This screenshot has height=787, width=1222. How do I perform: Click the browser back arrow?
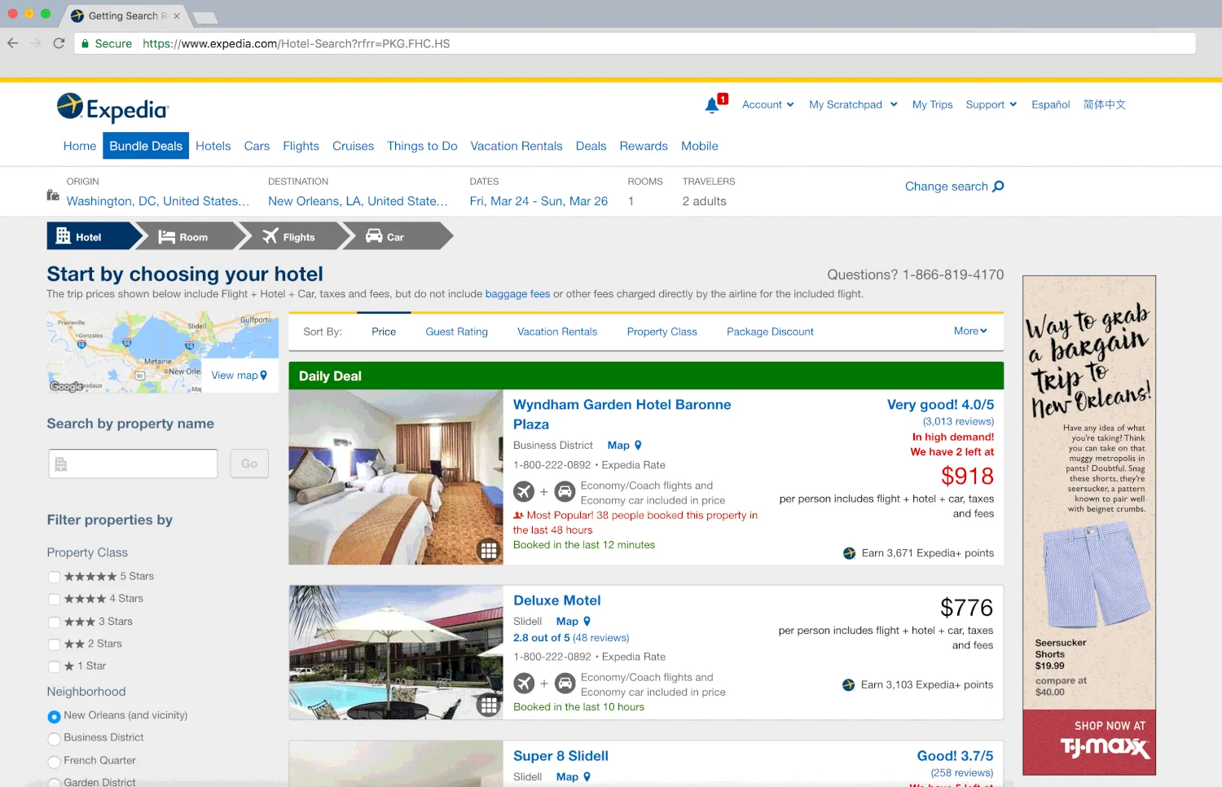coord(12,43)
